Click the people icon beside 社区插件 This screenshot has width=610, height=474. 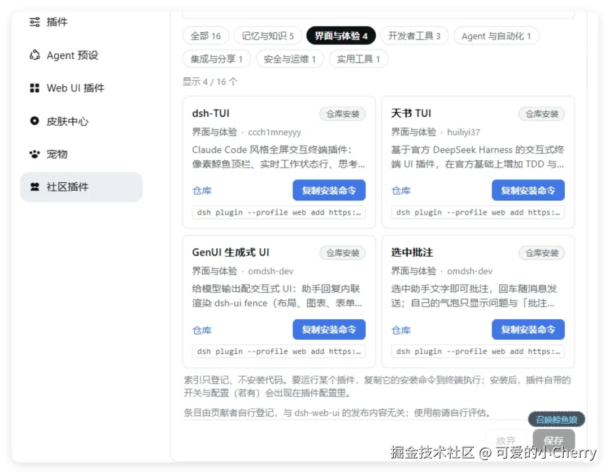34,187
